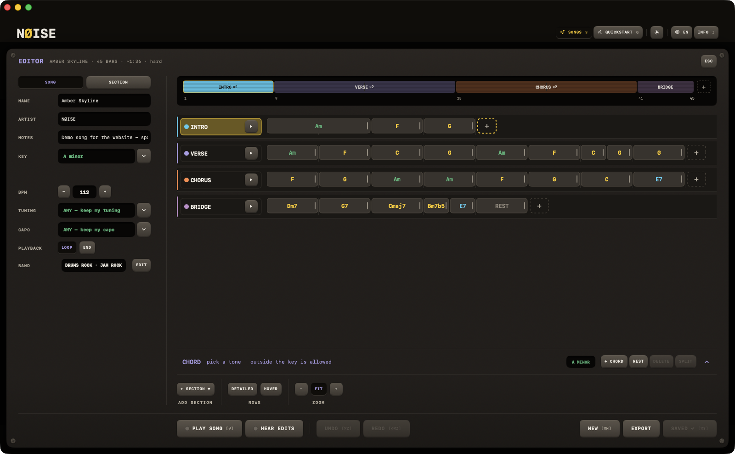Enable HOVER rows display
Image resolution: width=735 pixels, height=454 pixels.
pyautogui.click(x=271, y=389)
